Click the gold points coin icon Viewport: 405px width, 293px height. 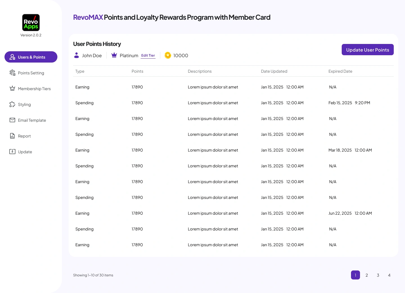(168, 55)
